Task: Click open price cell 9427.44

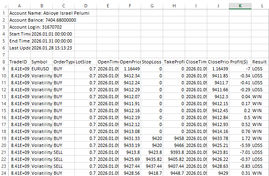Action: point(130,166)
